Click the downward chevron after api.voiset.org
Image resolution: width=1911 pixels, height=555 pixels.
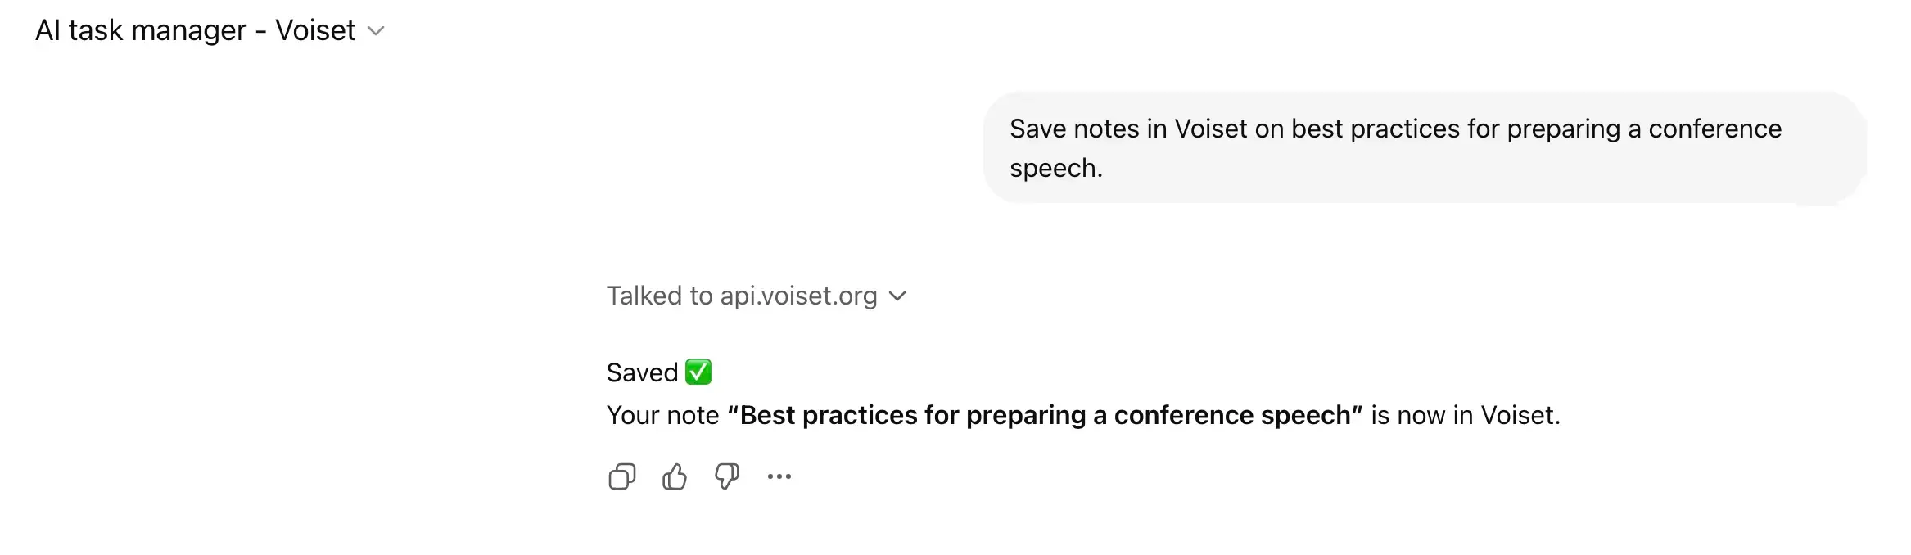[x=898, y=296]
